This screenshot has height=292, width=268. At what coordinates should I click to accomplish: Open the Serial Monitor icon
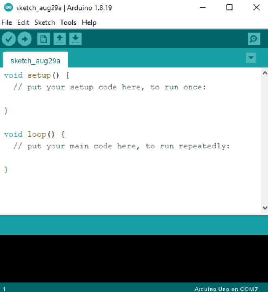pyautogui.click(x=254, y=39)
